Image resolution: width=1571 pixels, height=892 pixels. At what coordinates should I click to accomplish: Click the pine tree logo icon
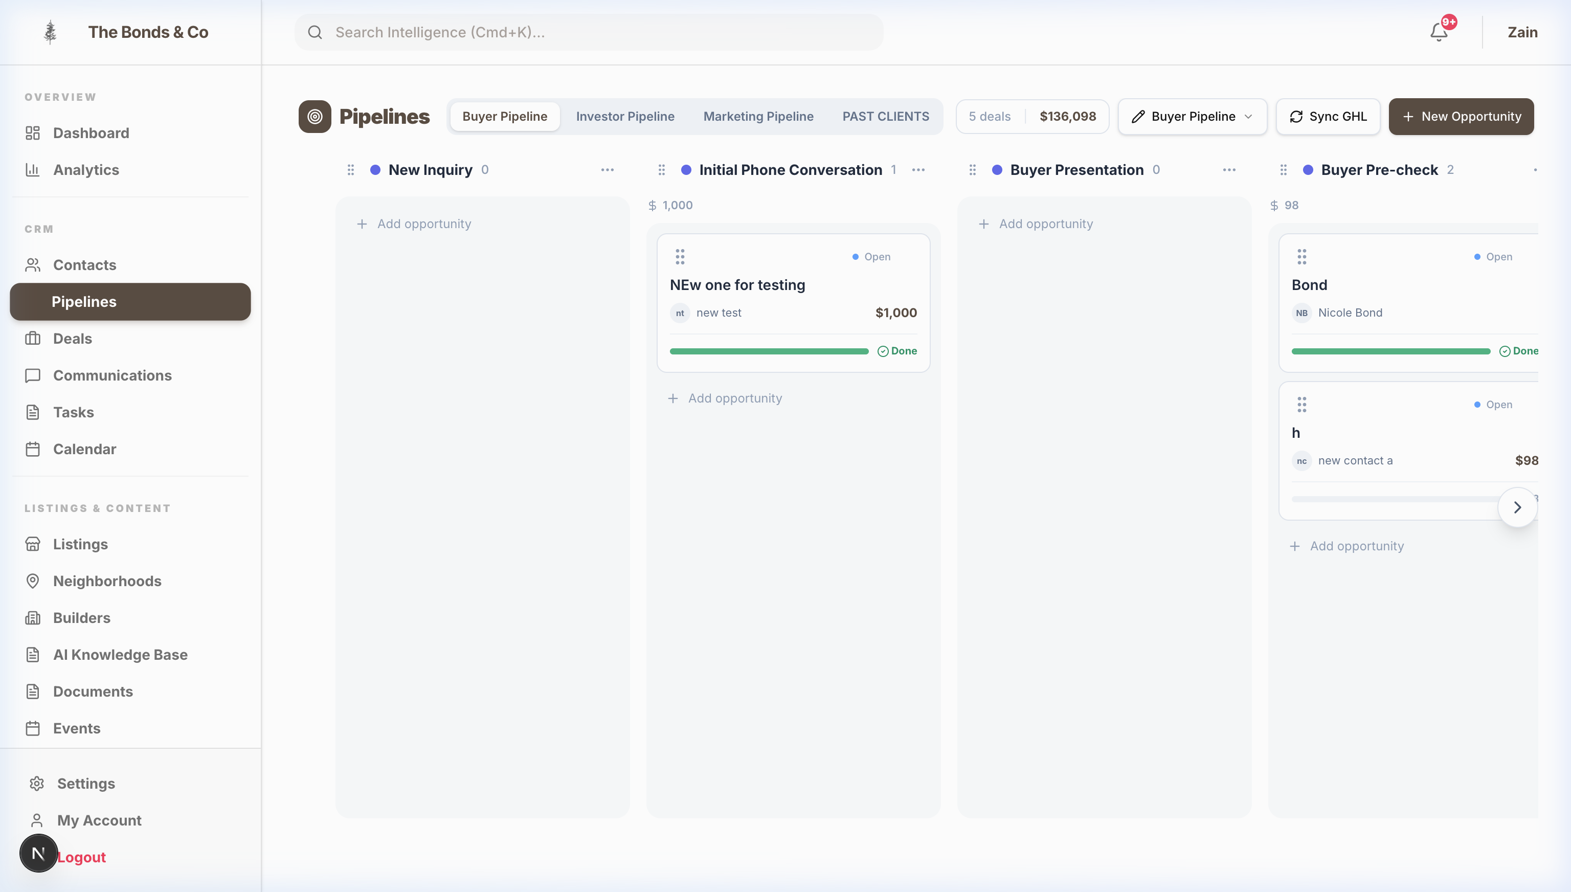click(50, 32)
